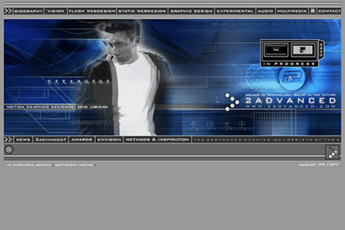Go to Static Webdesign section
This screenshot has height=230, width=345.
click(x=143, y=11)
